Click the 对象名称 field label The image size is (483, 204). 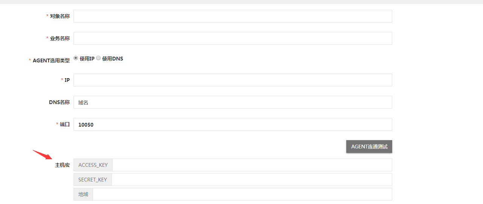click(x=60, y=16)
